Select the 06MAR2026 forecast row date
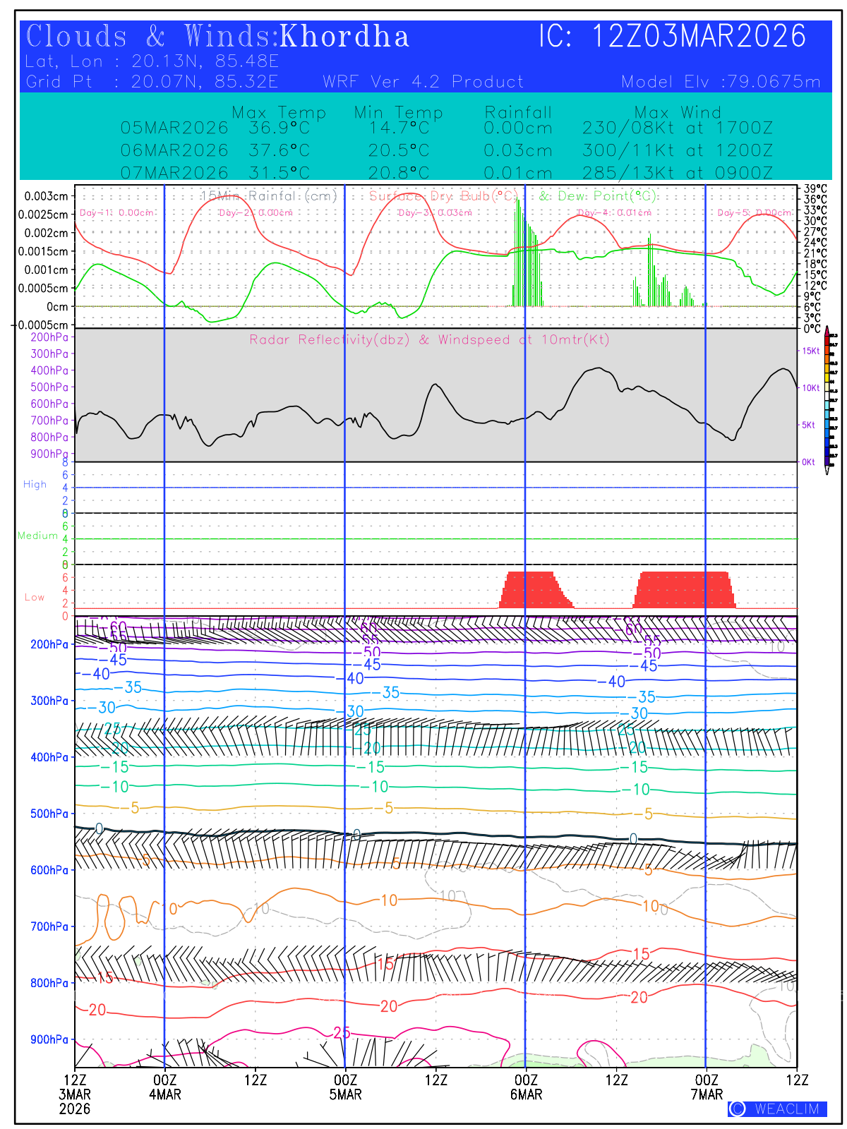The width and height of the screenshot is (847, 1129). 174,150
